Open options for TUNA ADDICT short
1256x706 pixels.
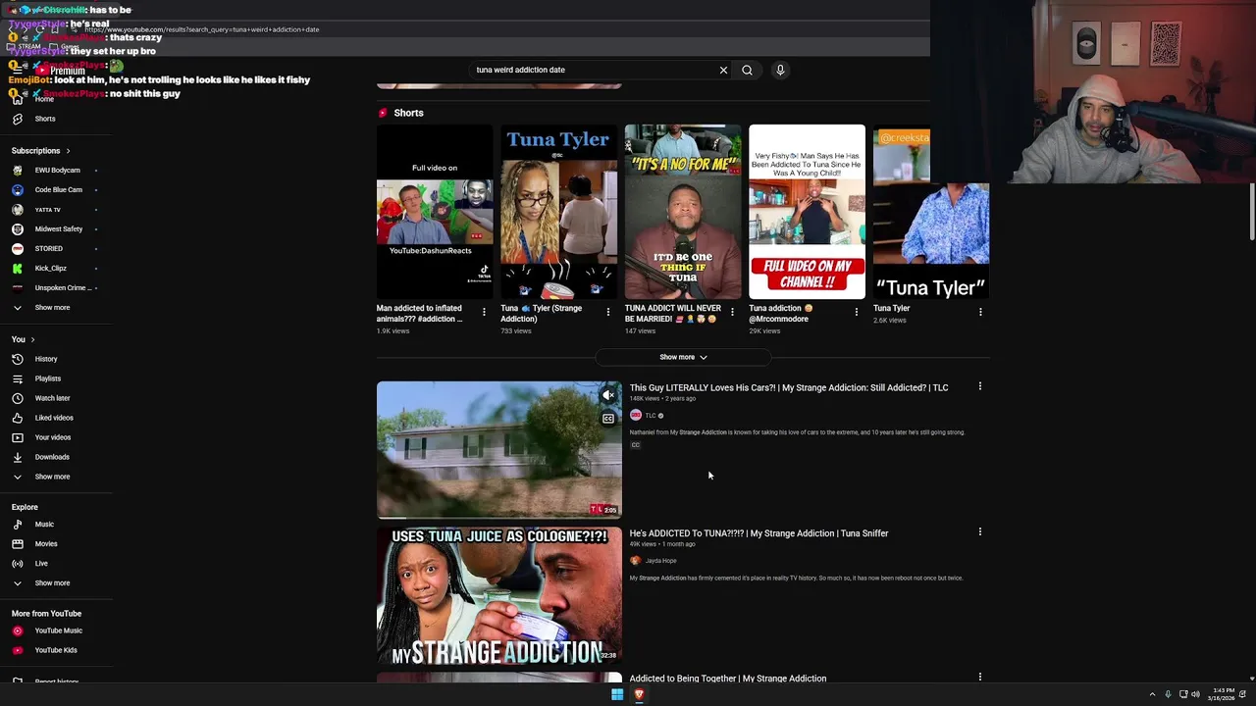click(x=732, y=312)
